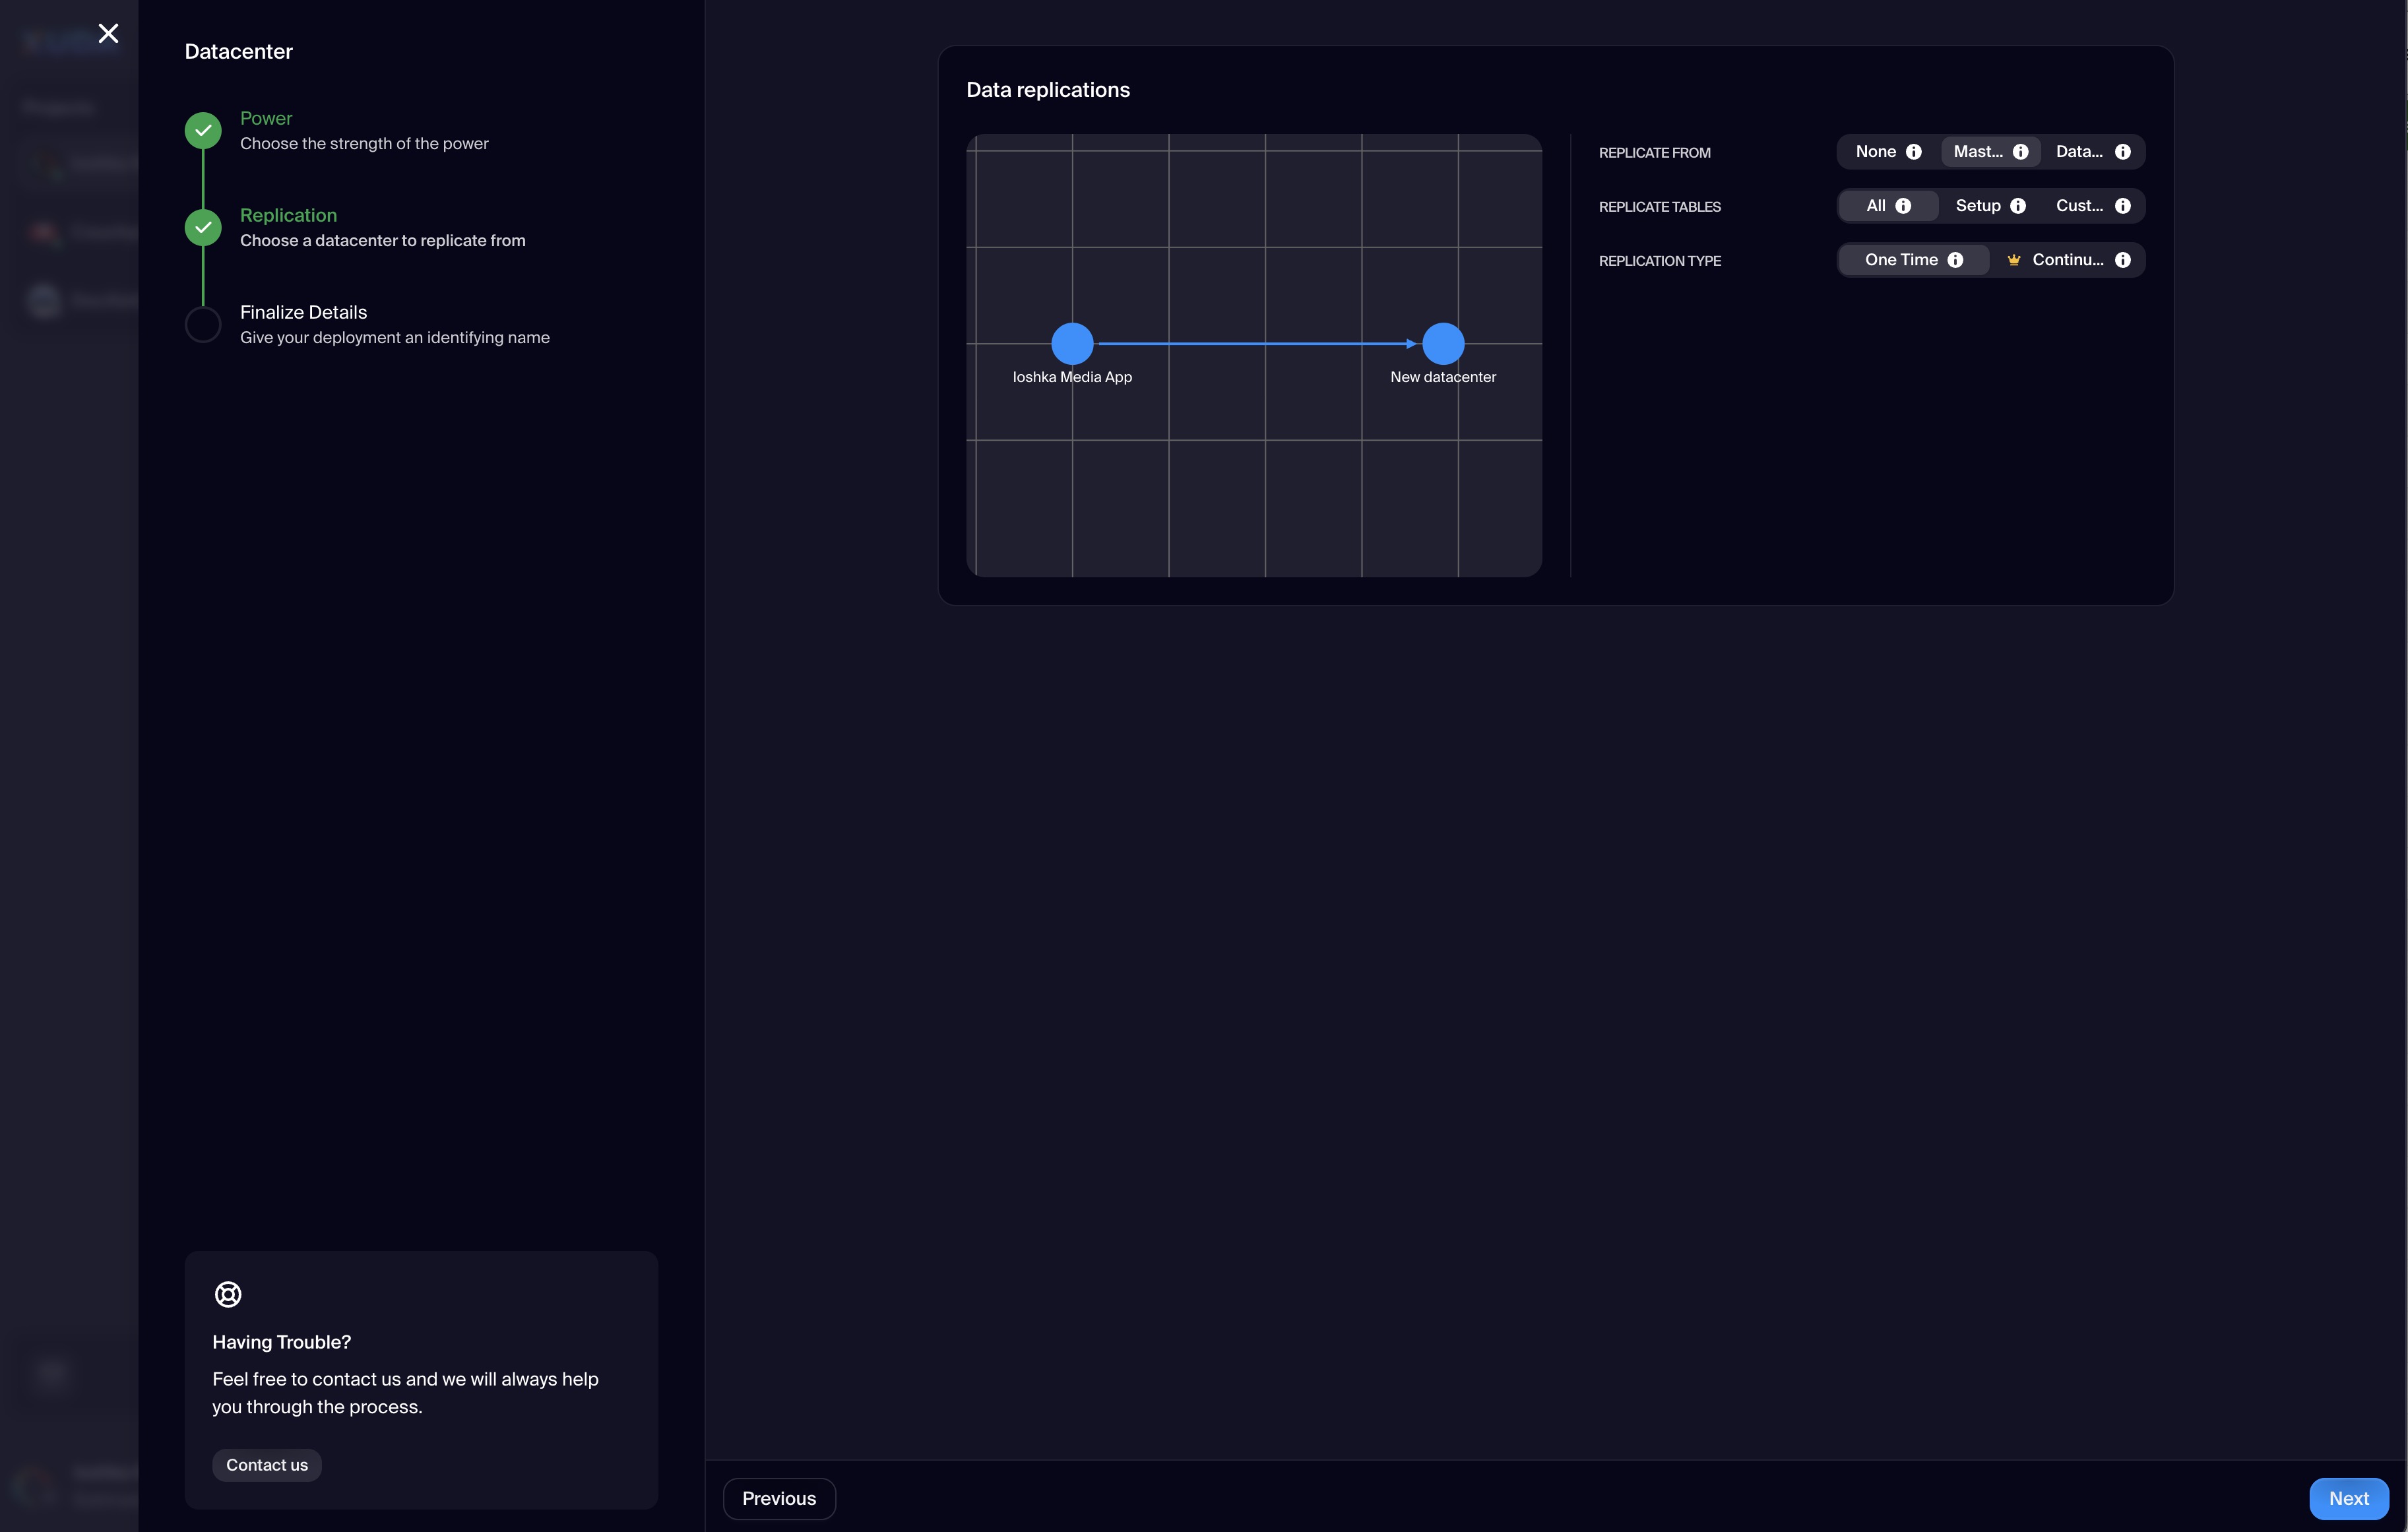The height and width of the screenshot is (1532, 2408).
Task: Choose Setup for replicate tables
Action: coord(1977,206)
